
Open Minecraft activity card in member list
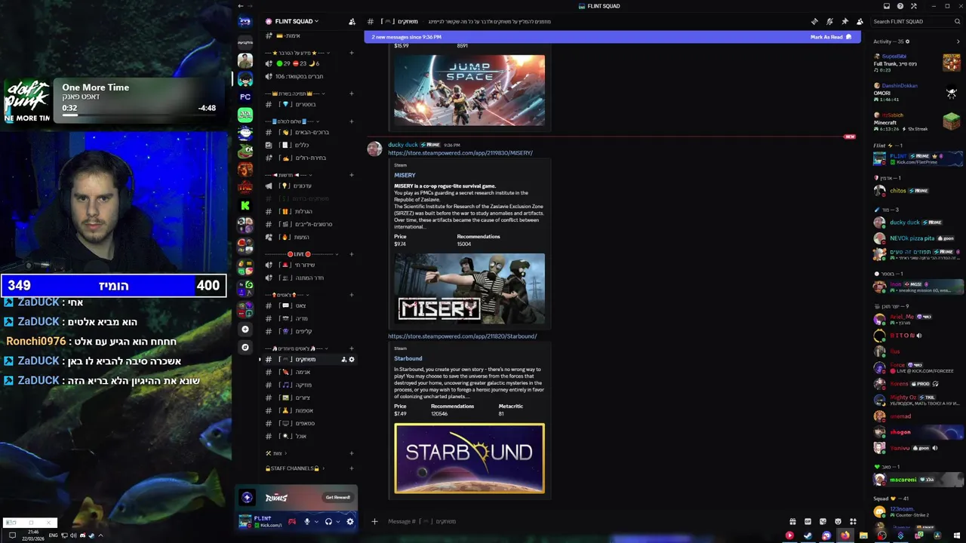917,121
